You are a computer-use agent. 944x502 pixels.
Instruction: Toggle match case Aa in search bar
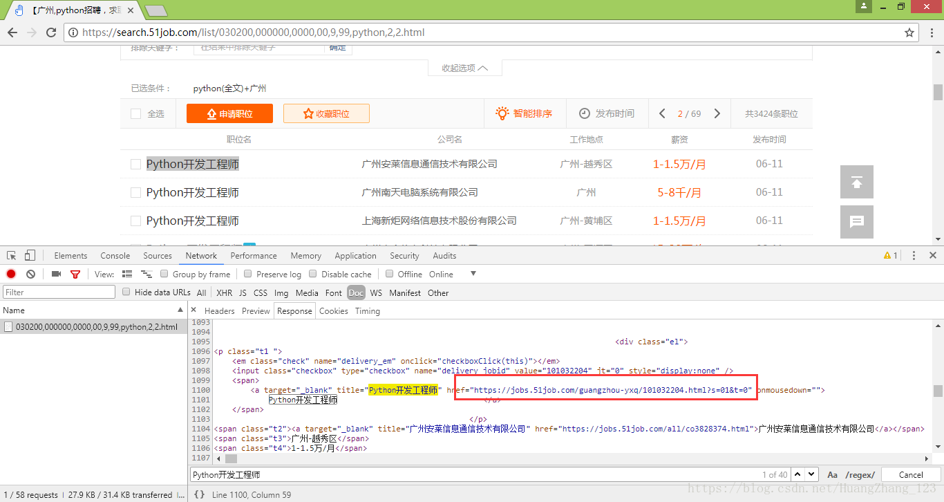833,475
